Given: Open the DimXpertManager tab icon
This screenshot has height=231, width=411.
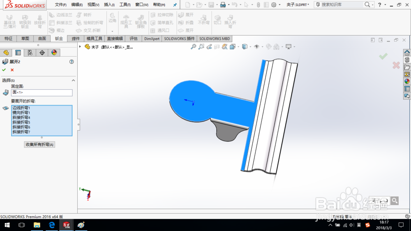Looking at the screenshot, I should click(x=42, y=53).
